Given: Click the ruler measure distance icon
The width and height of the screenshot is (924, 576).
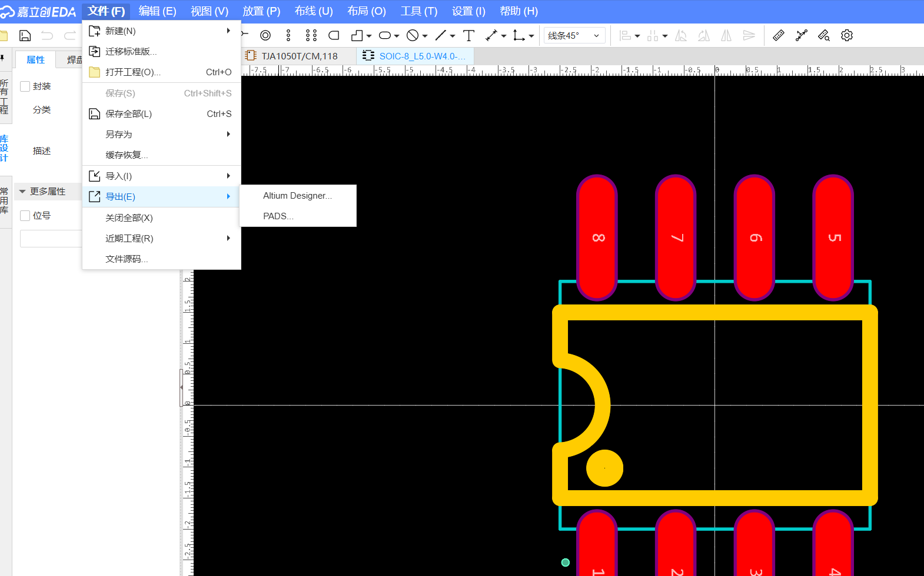Looking at the screenshot, I should 778,36.
